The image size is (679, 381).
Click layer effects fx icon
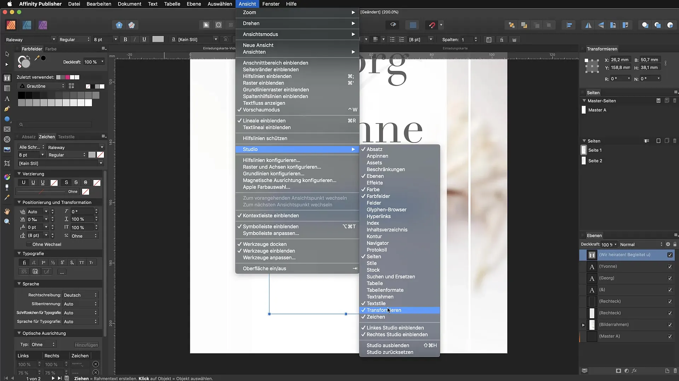point(634,371)
